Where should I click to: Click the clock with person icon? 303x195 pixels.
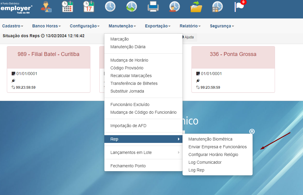coord(174,7)
